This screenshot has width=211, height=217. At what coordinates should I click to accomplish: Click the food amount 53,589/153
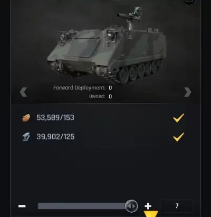click(55, 117)
